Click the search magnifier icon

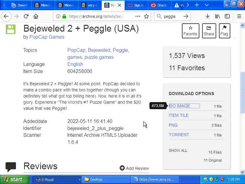159,16
